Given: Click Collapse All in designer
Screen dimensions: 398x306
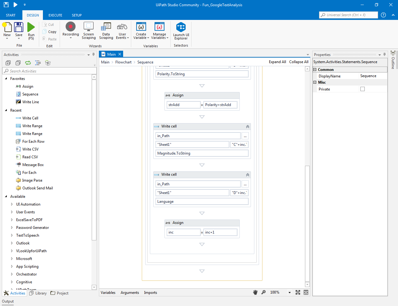Looking at the screenshot, I should (x=299, y=62).
